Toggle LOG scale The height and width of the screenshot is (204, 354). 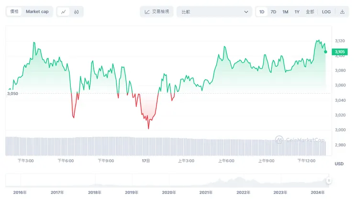(x=326, y=11)
